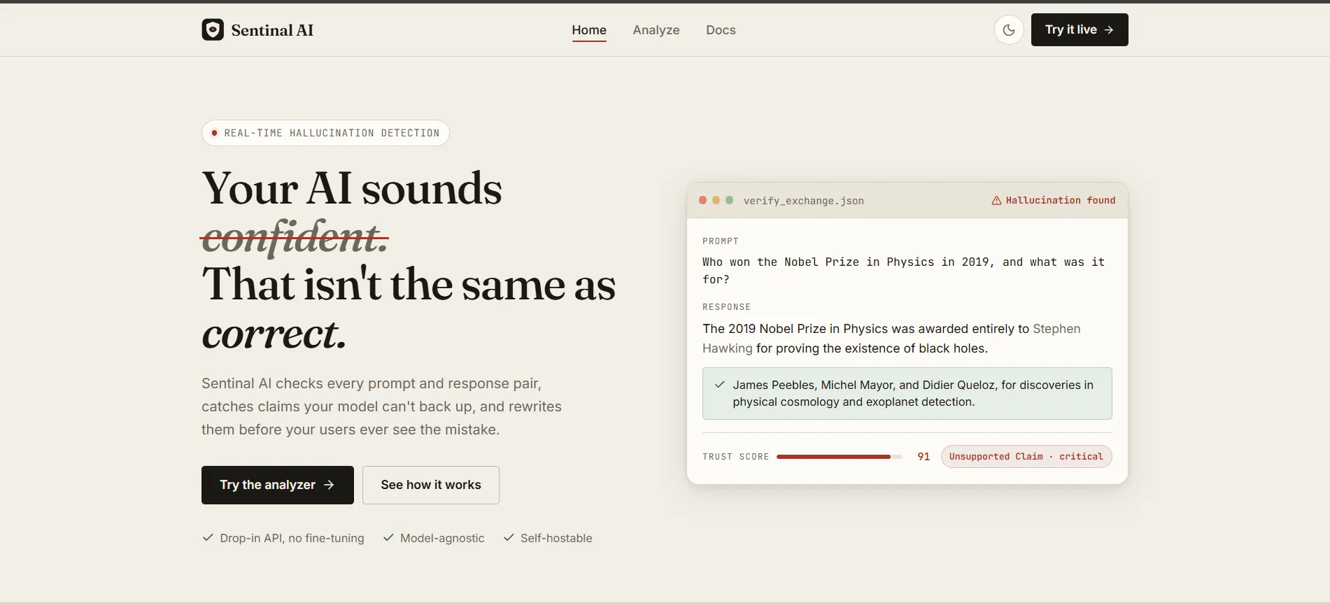Image resolution: width=1330 pixels, height=603 pixels.
Task: Click the italic word correct in headline
Action: pyautogui.click(x=274, y=334)
